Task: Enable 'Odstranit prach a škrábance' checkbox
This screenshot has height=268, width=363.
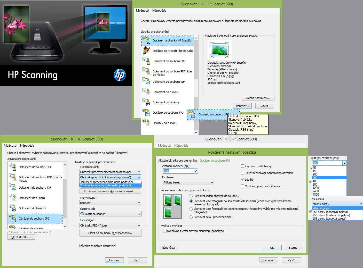Action: pyautogui.click(x=242, y=186)
